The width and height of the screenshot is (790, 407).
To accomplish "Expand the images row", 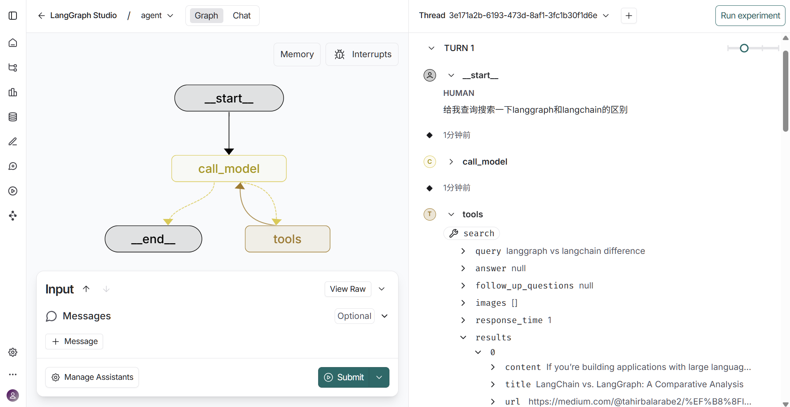I will (463, 303).
